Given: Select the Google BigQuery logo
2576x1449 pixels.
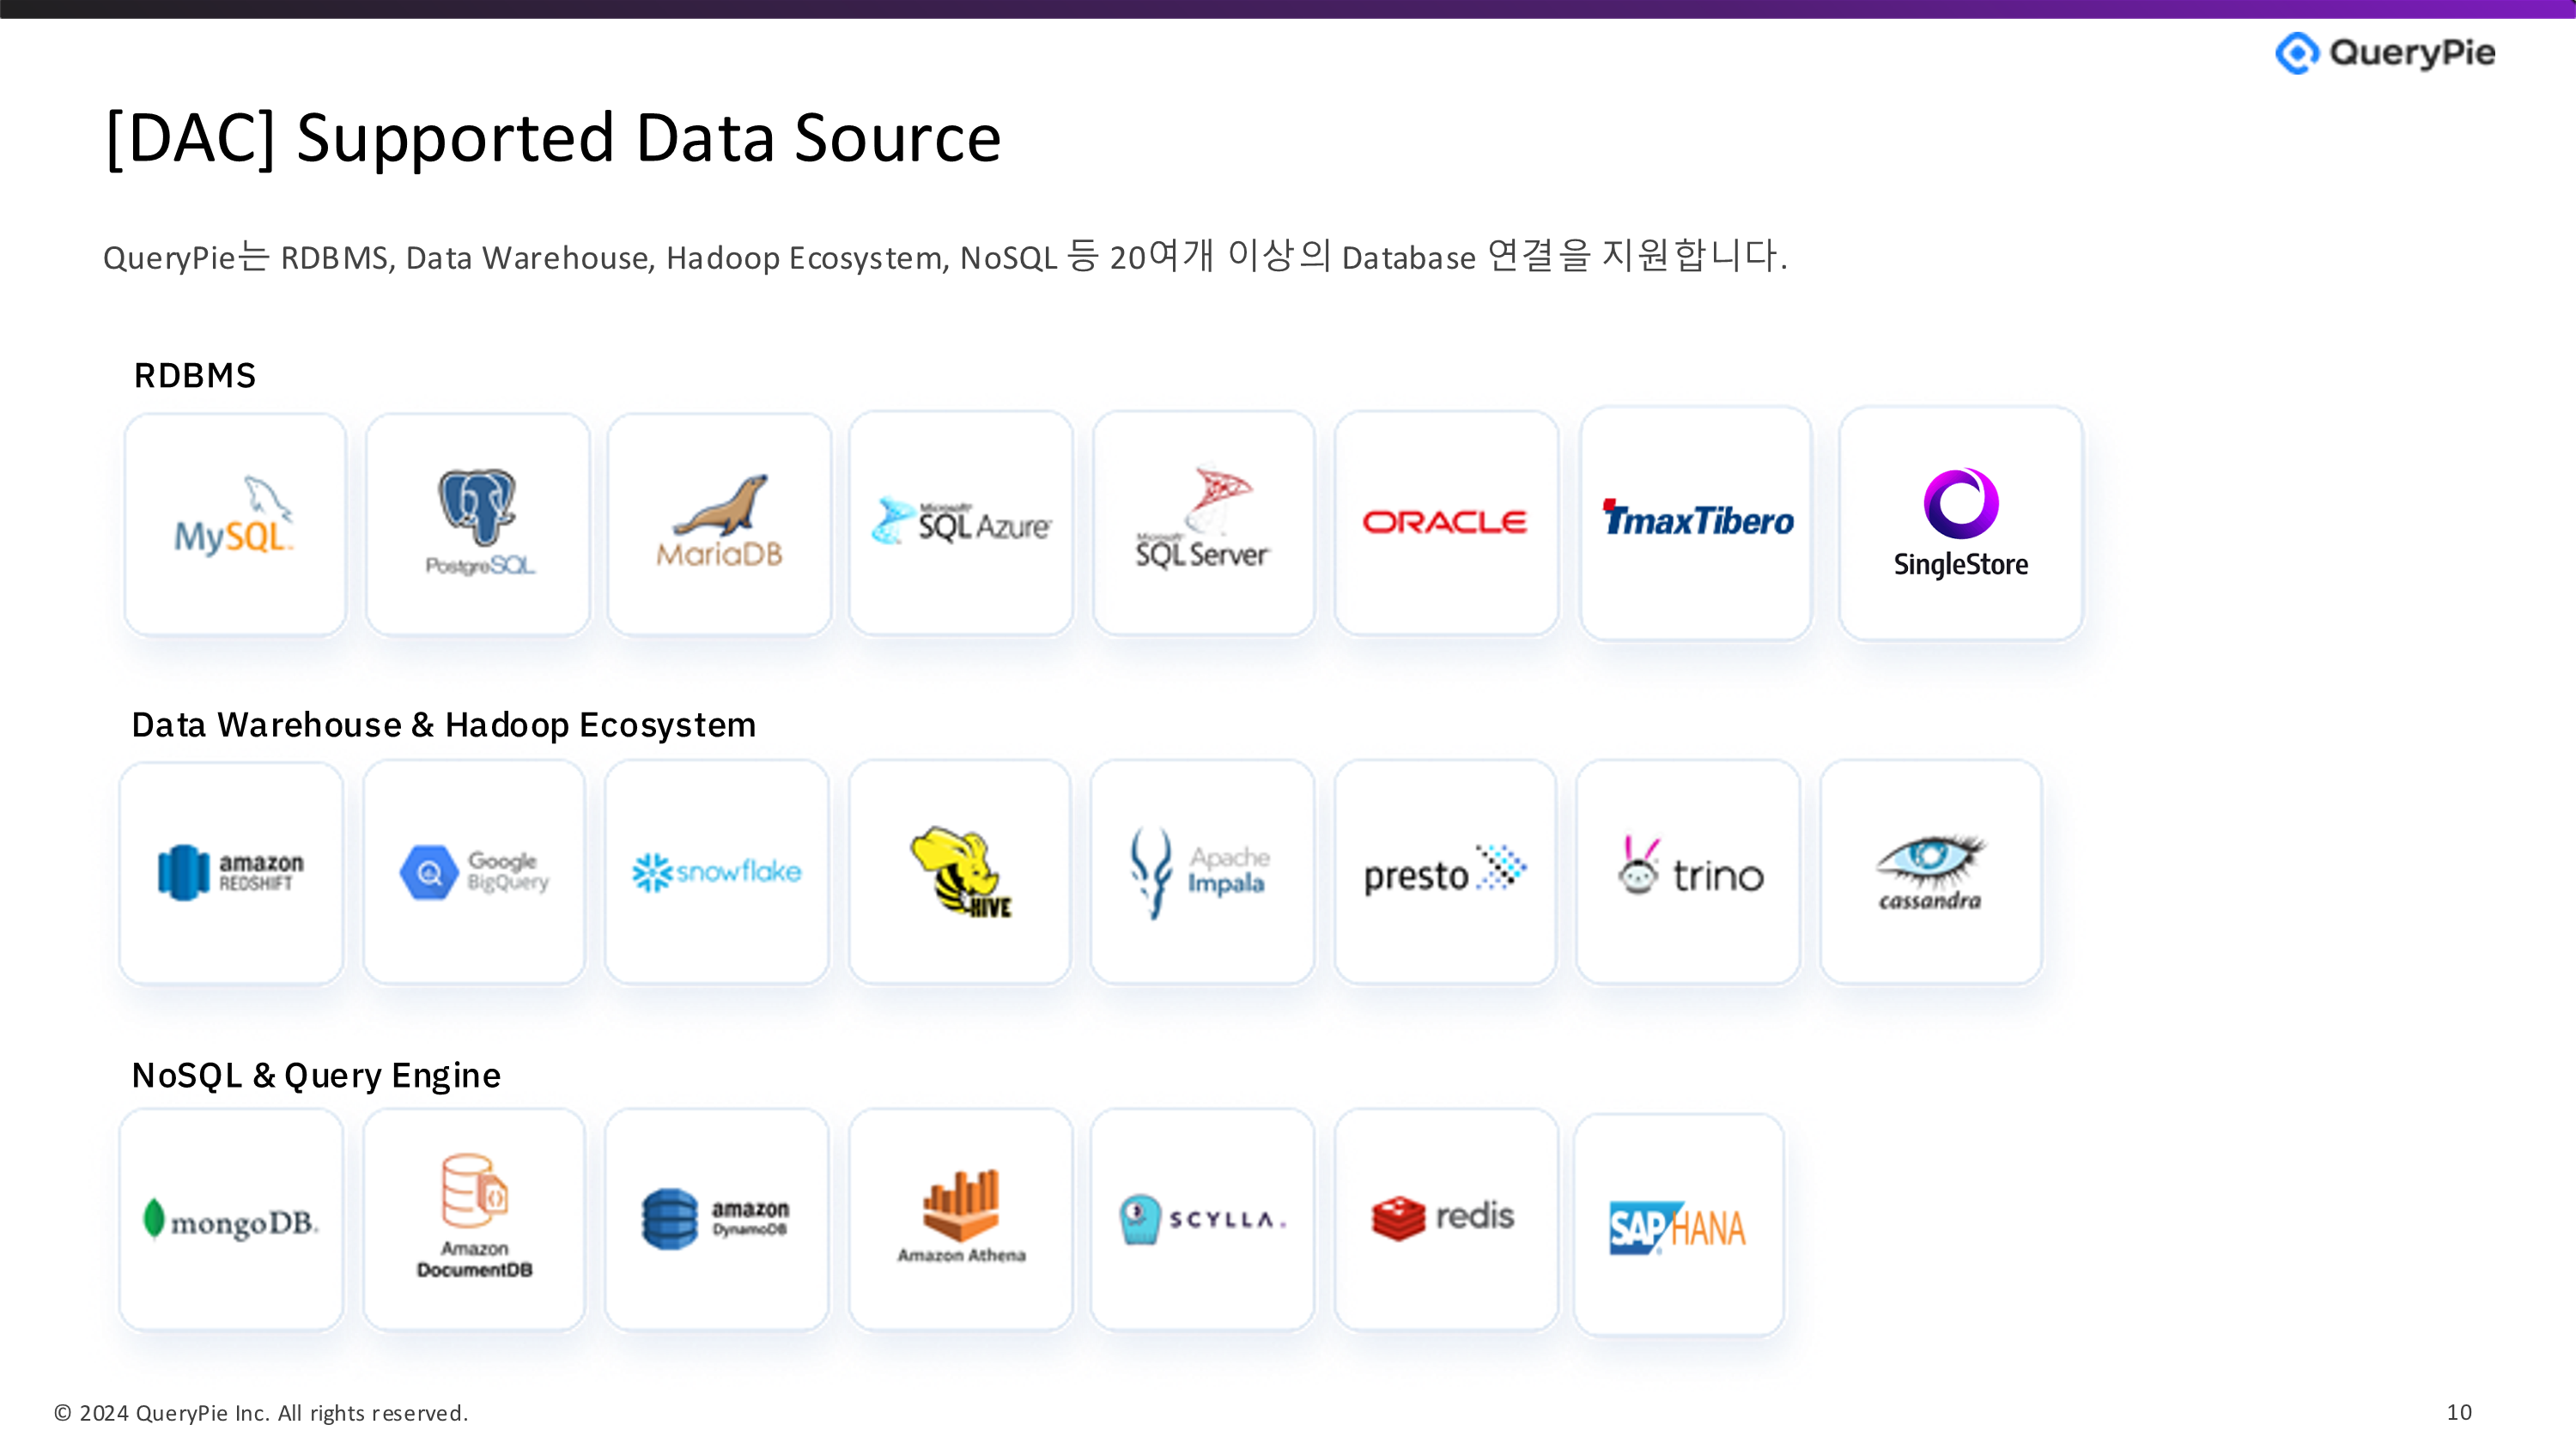Looking at the screenshot, I should [x=474, y=872].
